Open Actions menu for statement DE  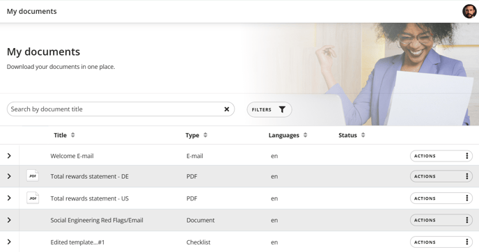(441, 176)
